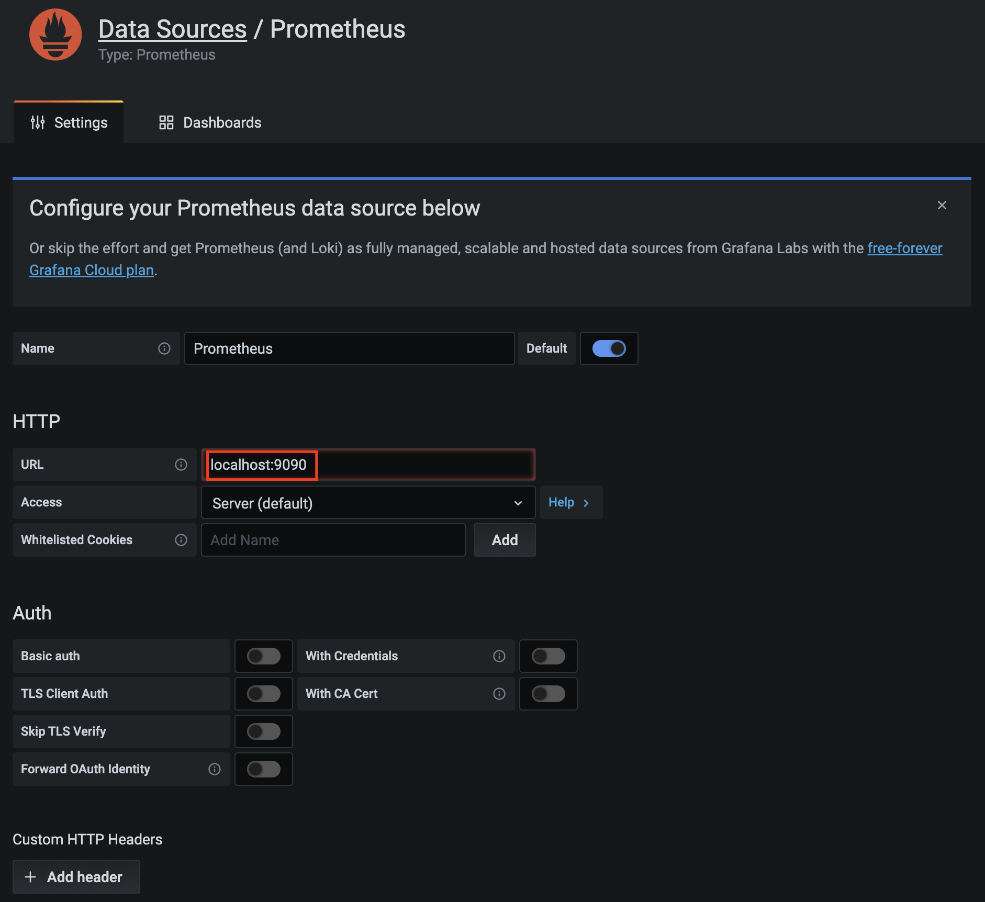Click the Custom HTTP Headers heading
Viewport: 985px width, 902px height.
click(x=87, y=839)
